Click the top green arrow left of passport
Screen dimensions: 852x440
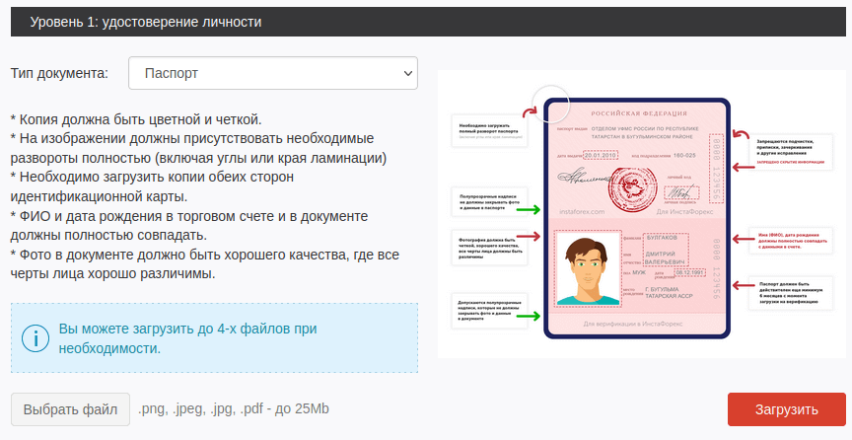point(529,210)
